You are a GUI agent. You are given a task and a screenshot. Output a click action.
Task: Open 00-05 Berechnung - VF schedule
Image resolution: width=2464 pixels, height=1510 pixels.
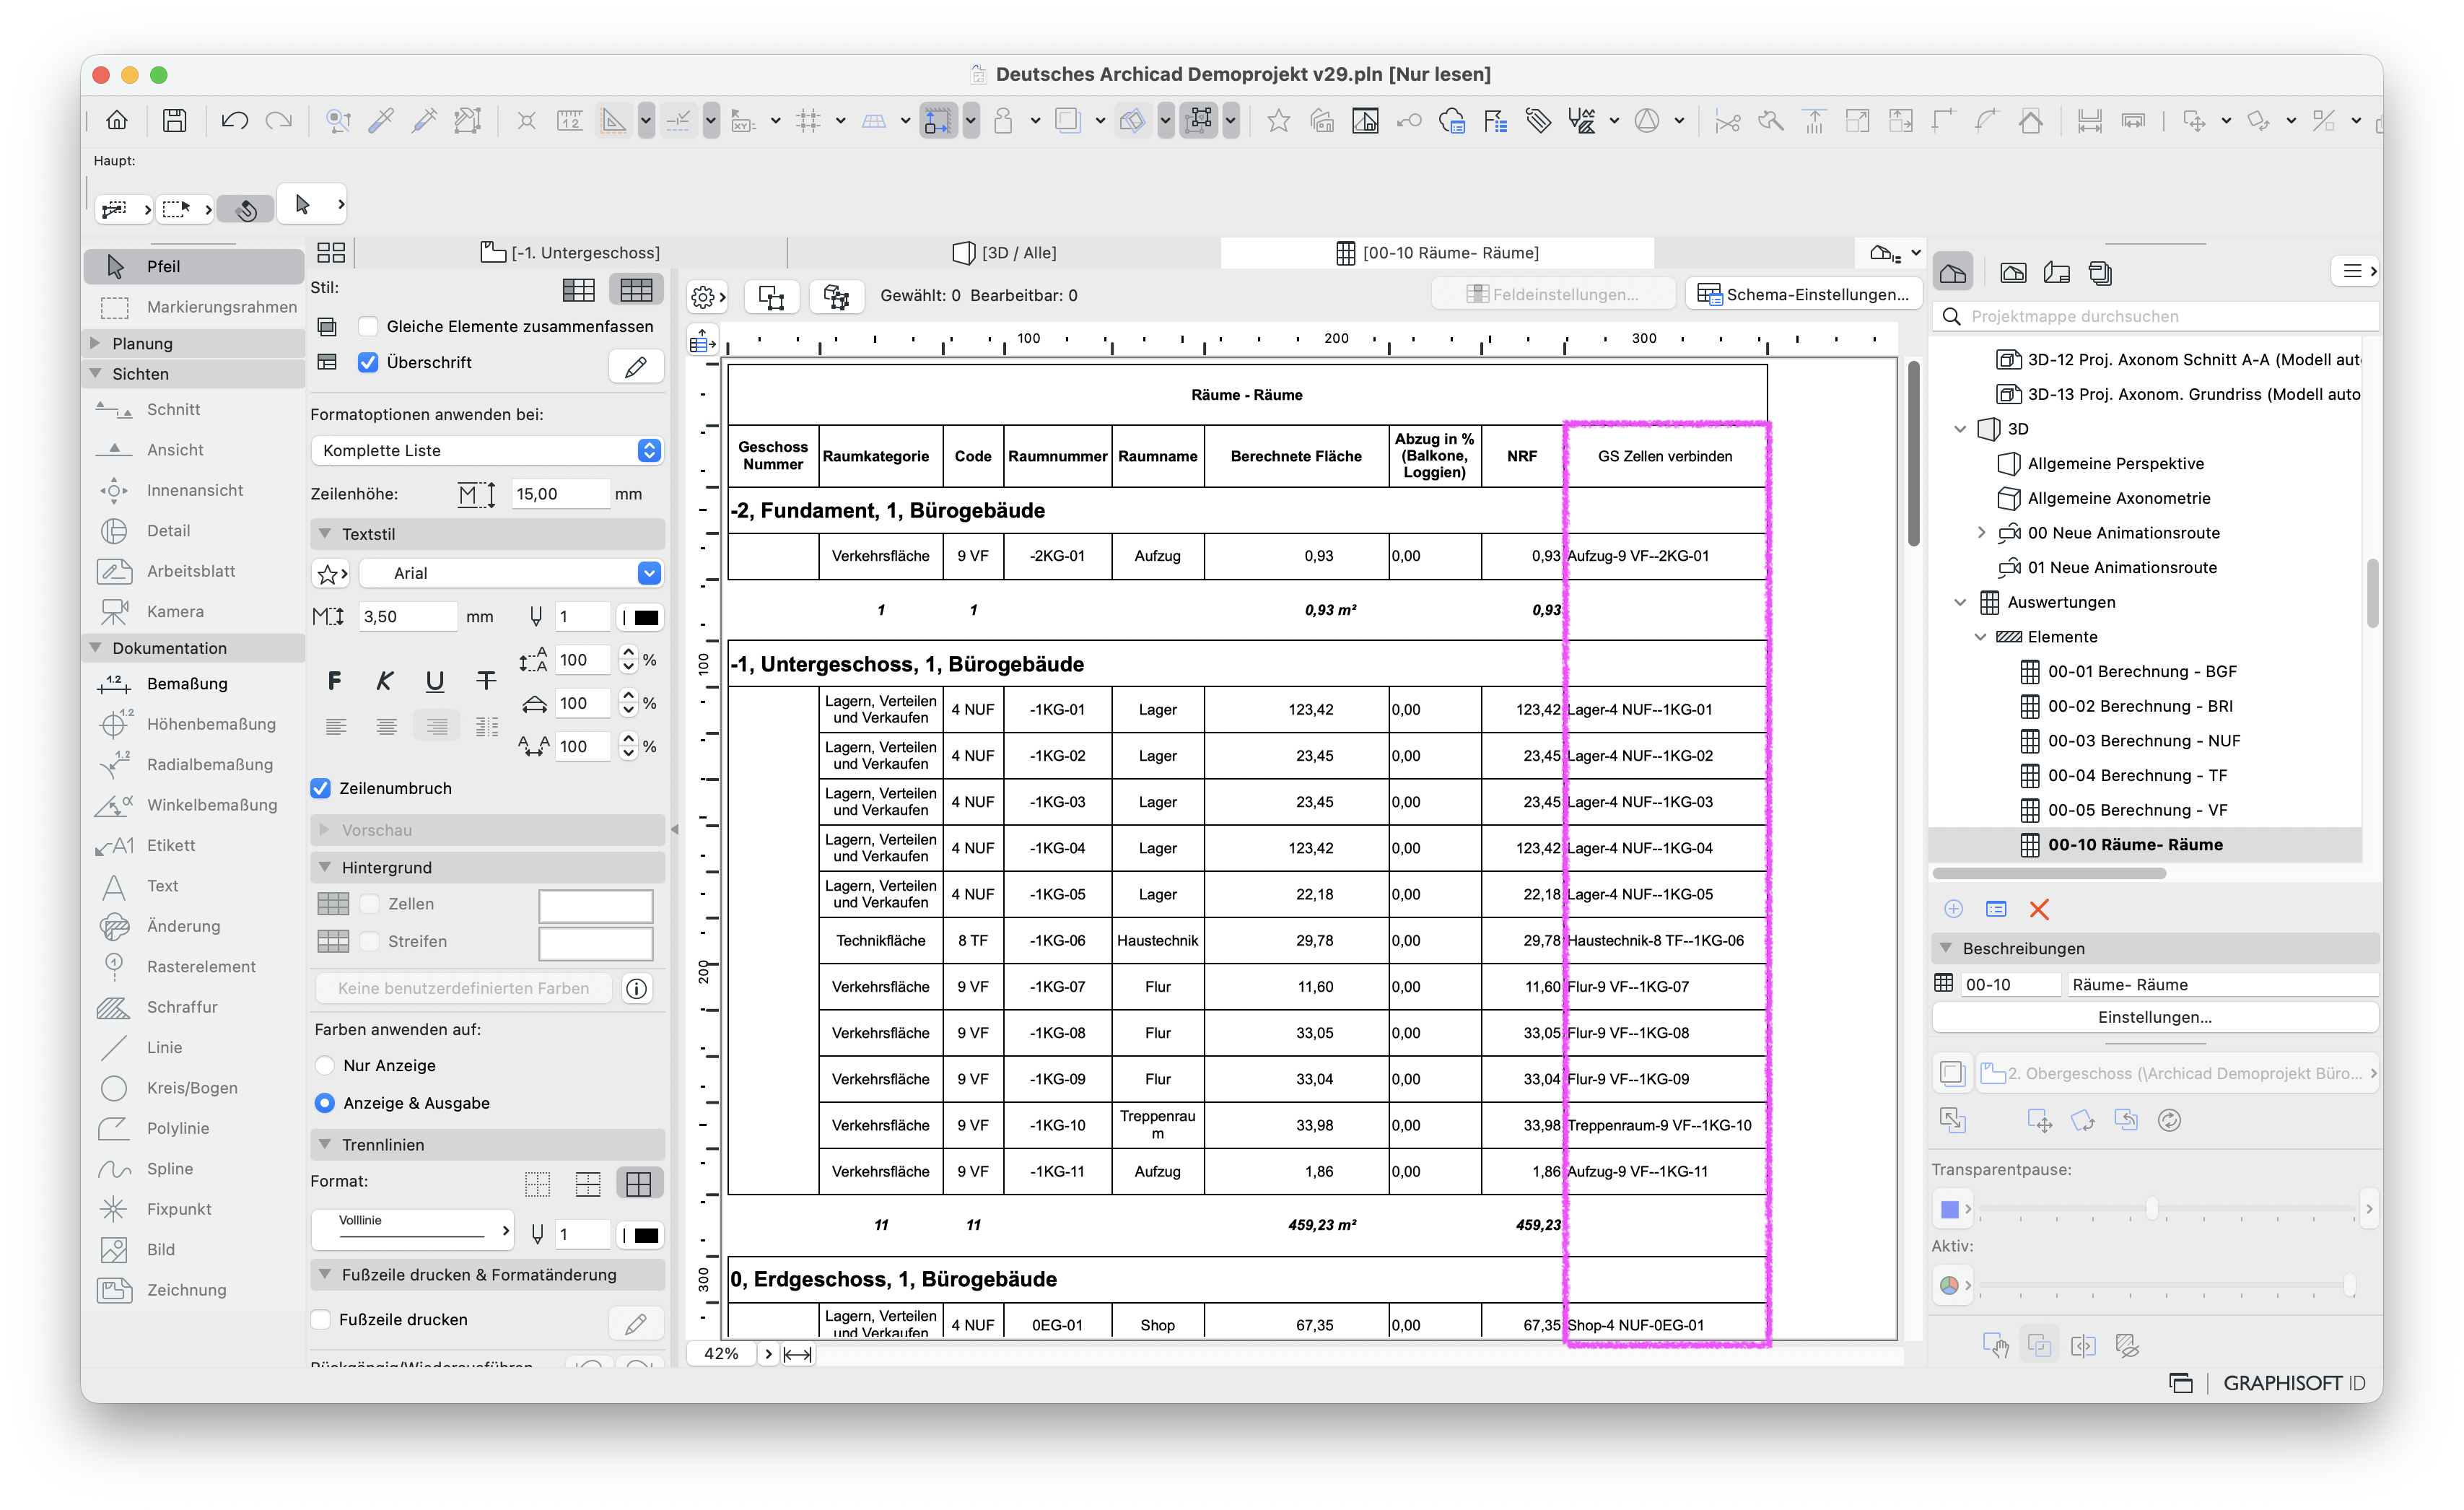(x=2137, y=810)
